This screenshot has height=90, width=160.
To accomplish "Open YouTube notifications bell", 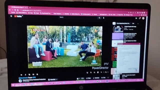I will point(140,18).
